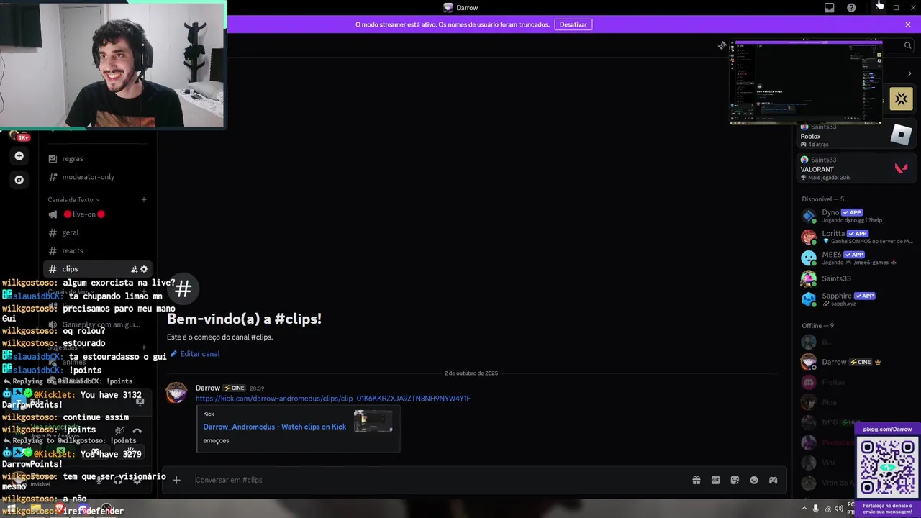Screen dimensions: 921x518
Task: Click Darrow username on the message
Action: click(208, 388)
